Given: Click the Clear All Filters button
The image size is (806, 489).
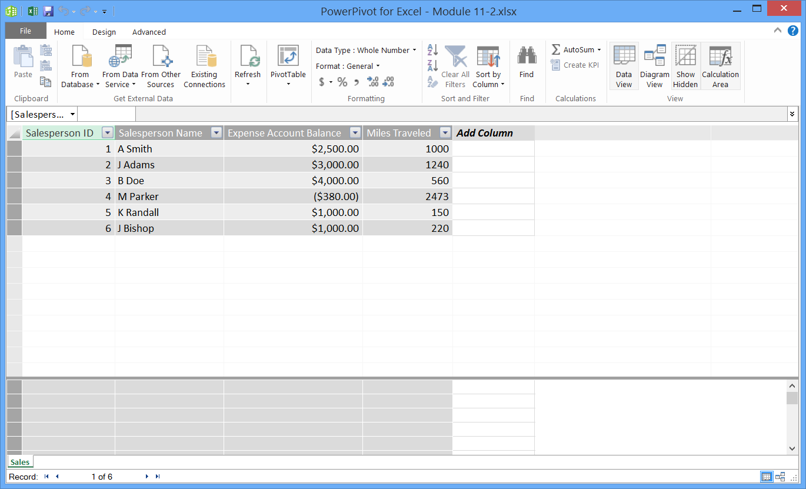Looking at the screenshot, I should tap(454, 65).
